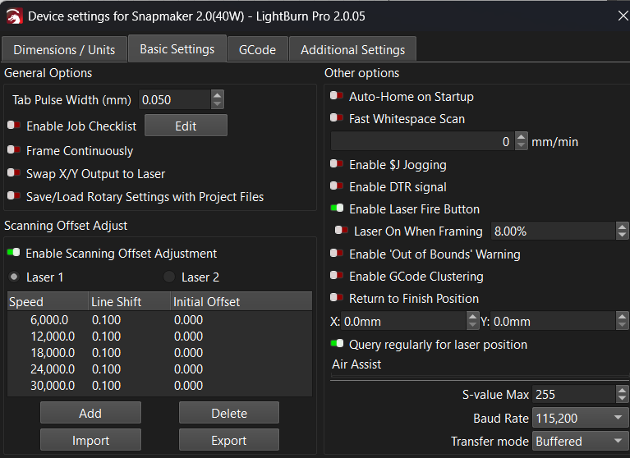
Task: Select the Laser 2 radio button
Action: (x=170, y=277)
